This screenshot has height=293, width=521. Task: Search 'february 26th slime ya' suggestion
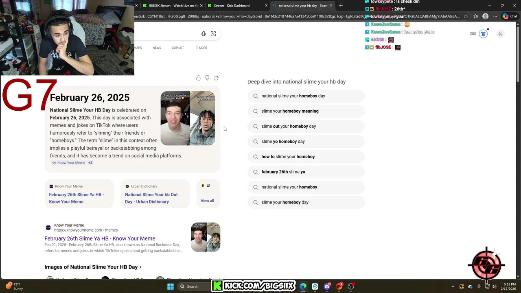[x=306, y=172]
